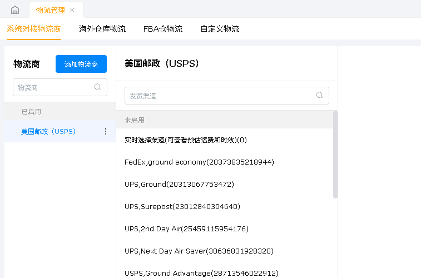Switch to 系统对接物流商 tab
The width and height of the screenshot is (421, 278).
[x=33, y=29]
